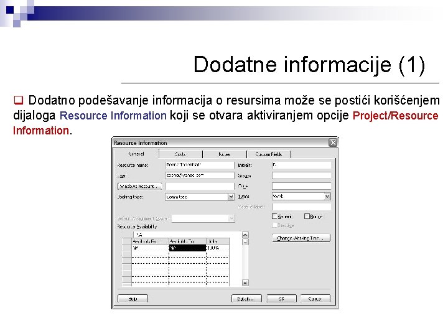Click the Material label input field

[x=301, y=207]
